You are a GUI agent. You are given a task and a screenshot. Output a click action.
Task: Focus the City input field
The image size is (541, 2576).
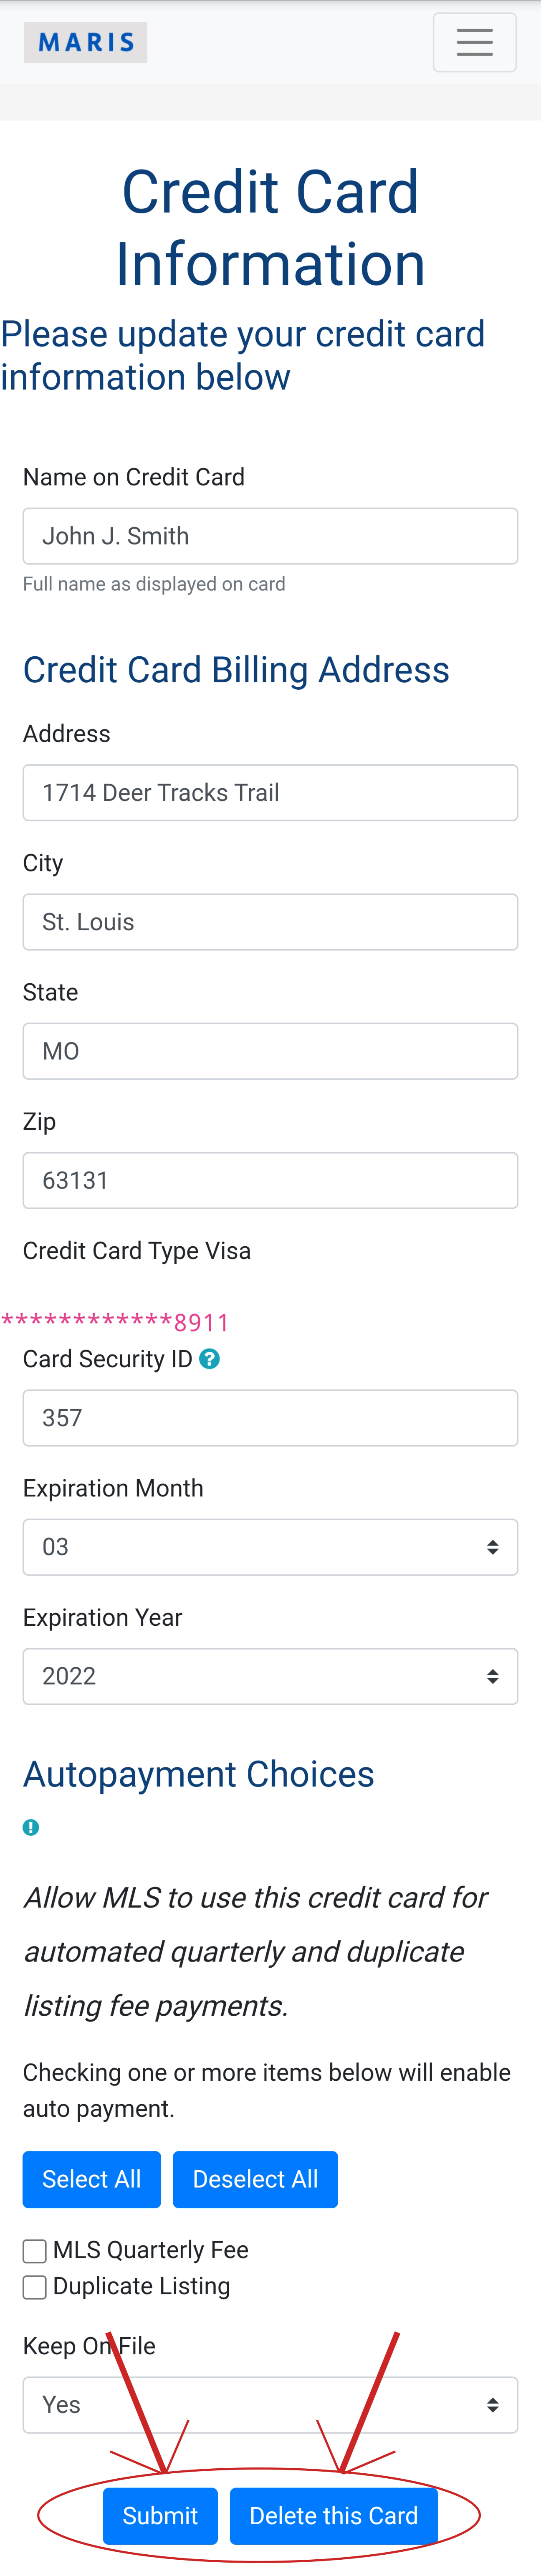pos(270,922)
